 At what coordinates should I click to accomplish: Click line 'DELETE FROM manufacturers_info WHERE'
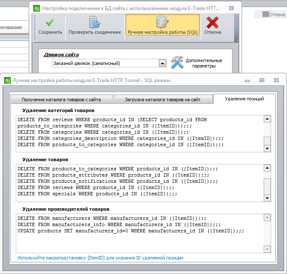[119, 224]
